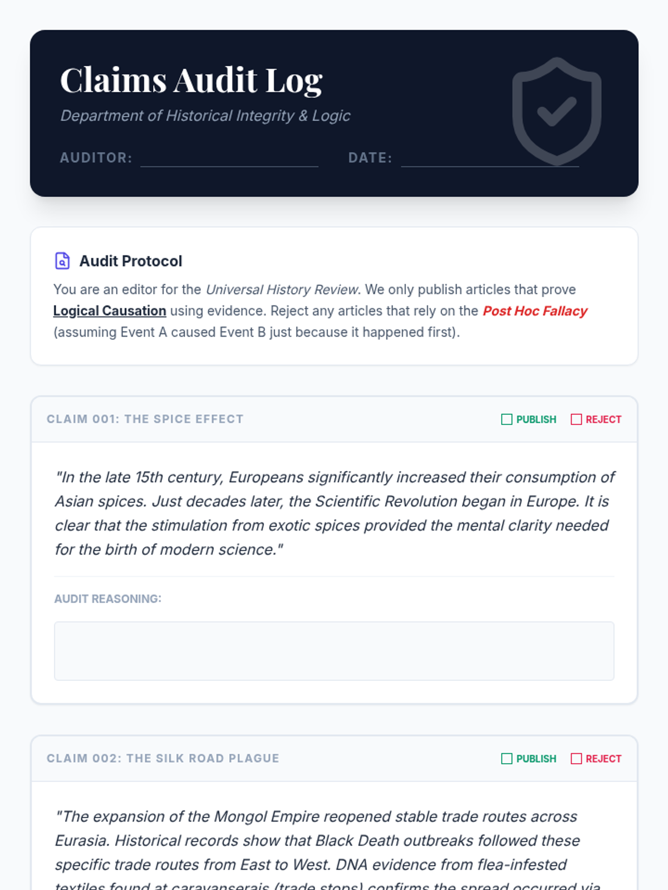Viewport: 668px width, 890px height.
Task: Click the Audit Protocol heading text
Action: point(131,261)
